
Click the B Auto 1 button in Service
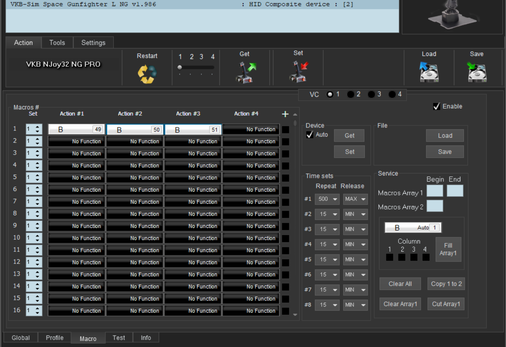[413, 228]
